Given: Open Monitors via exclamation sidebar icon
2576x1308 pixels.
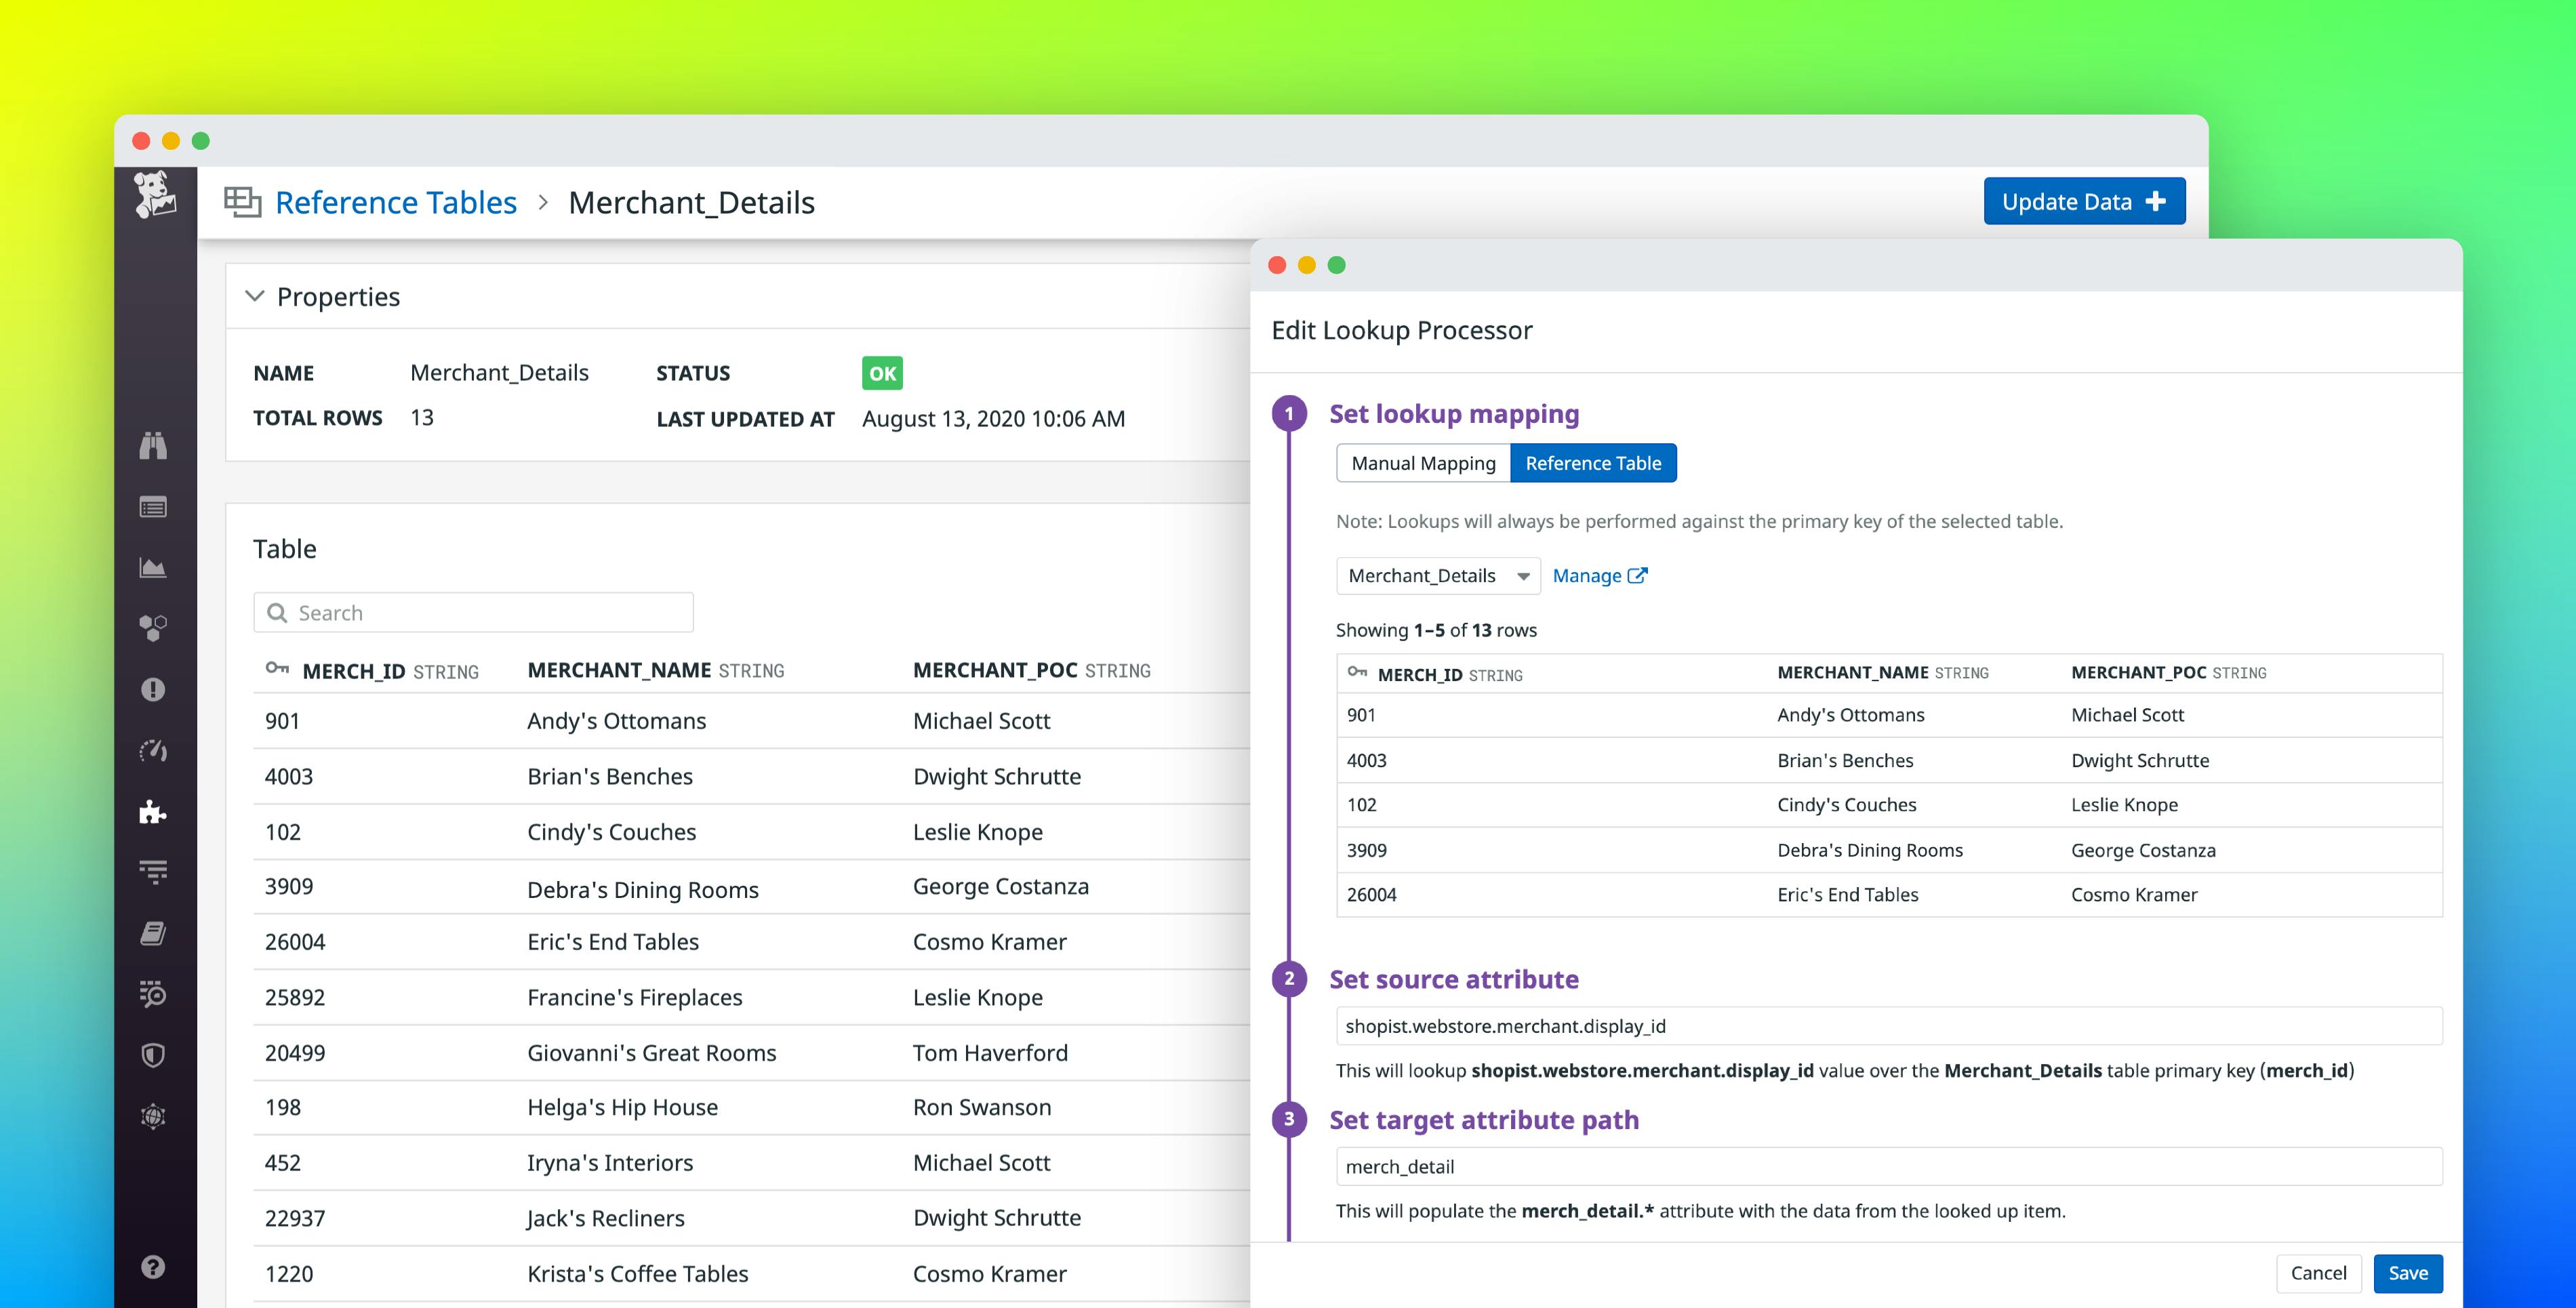Looking at the screenshot, I should 153,689.
